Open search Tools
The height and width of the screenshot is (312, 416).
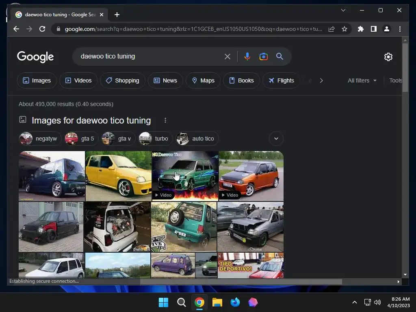click(x=396, y=80)
